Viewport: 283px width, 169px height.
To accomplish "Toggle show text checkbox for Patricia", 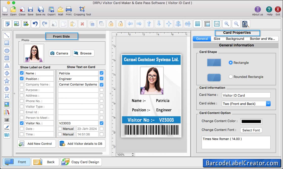I will point(102,73).
